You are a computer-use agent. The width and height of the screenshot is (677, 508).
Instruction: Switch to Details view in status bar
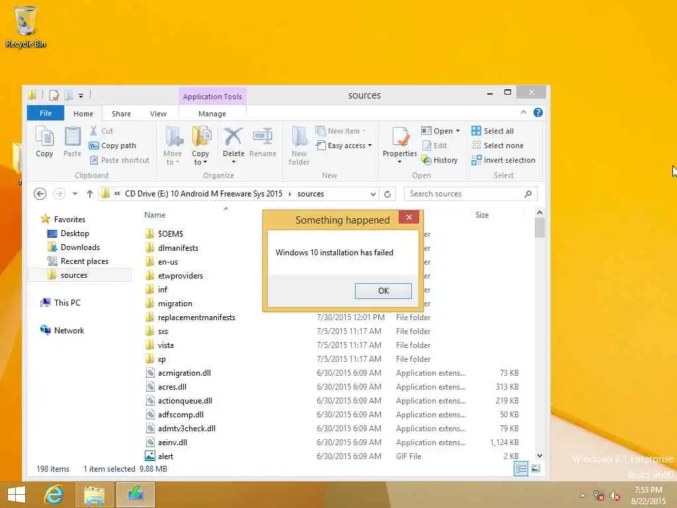[521, 469]
